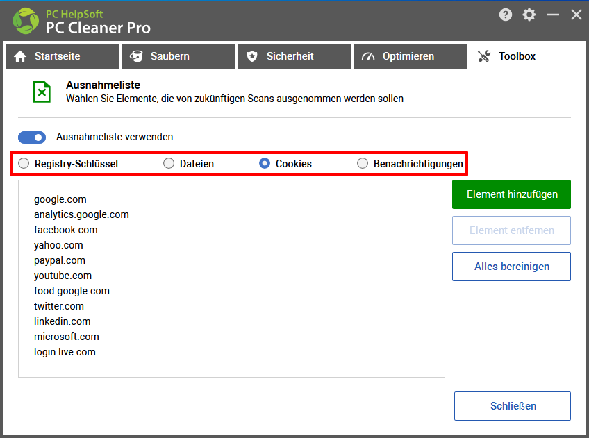Click Alles bereinigen button

(x=512, y=267)
